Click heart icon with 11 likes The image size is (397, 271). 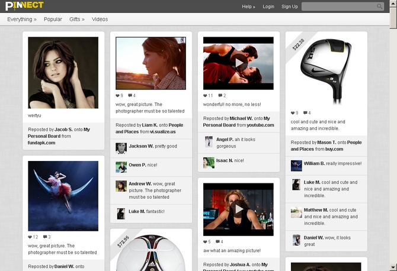pyautogui.click(x=205, y=95)
